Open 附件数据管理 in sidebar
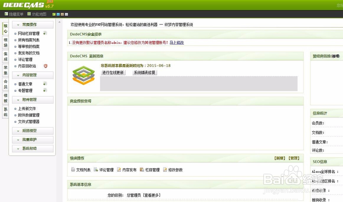 [29, 115]
